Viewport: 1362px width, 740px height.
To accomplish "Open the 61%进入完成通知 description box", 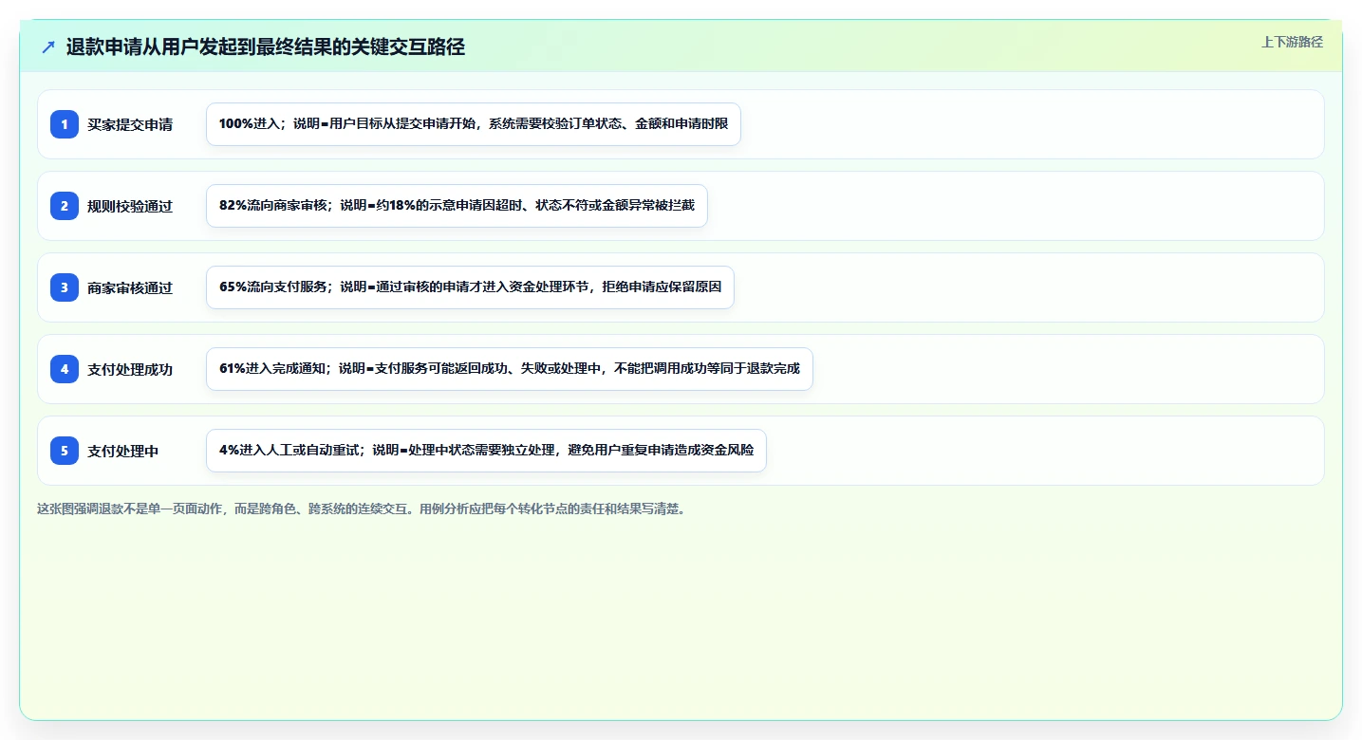I will click(x=510, y=369).
